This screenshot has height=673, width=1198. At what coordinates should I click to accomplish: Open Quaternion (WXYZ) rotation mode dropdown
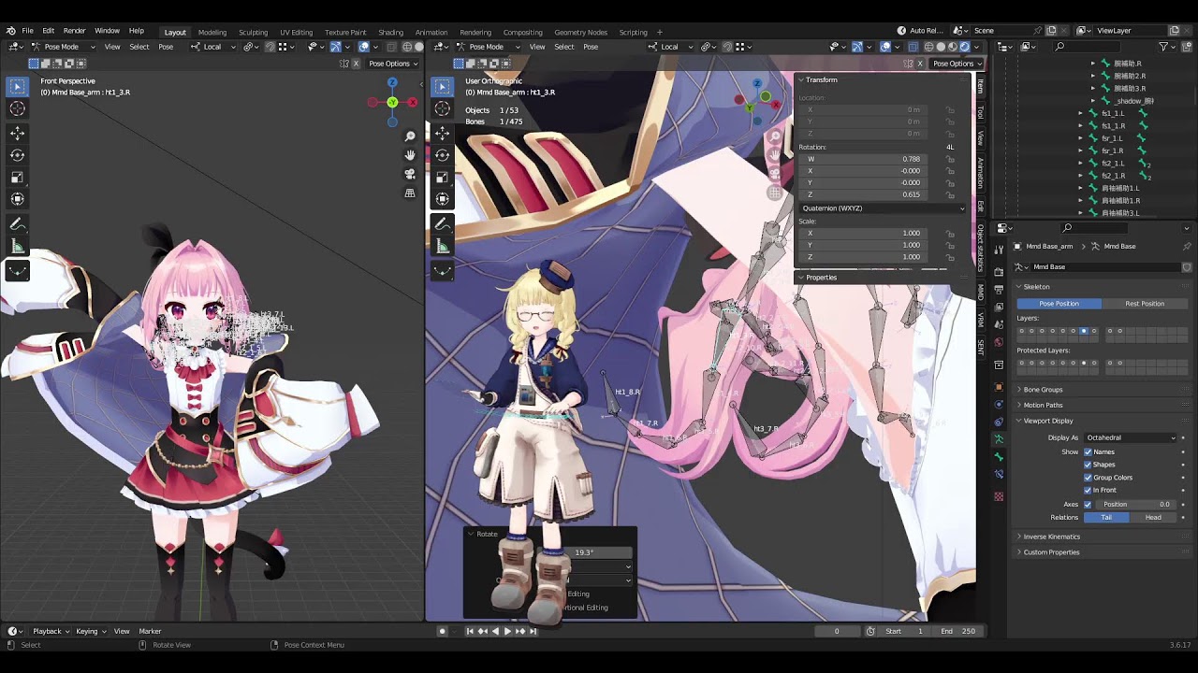point(882,208)
